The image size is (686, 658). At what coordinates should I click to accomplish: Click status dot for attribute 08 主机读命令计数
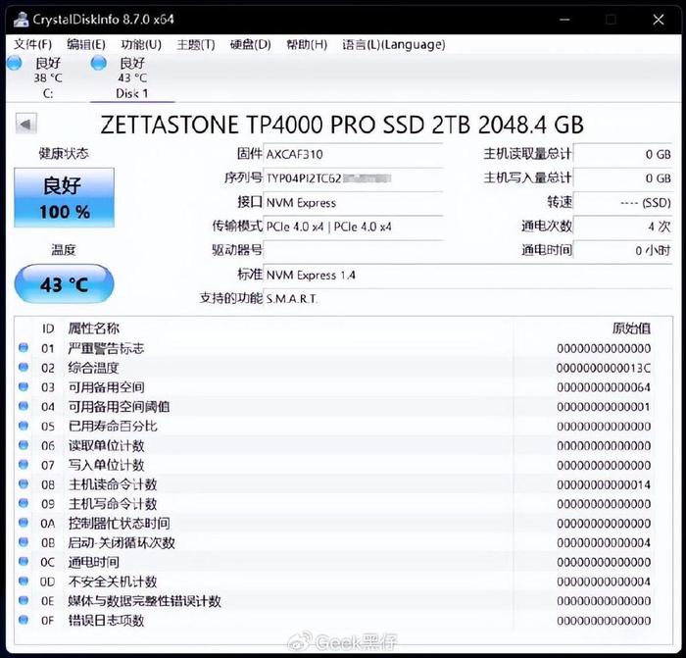[24, 483]
